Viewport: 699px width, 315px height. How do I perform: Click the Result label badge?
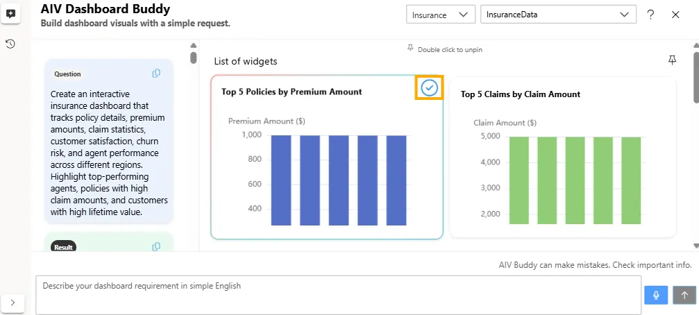coord(64,247)
